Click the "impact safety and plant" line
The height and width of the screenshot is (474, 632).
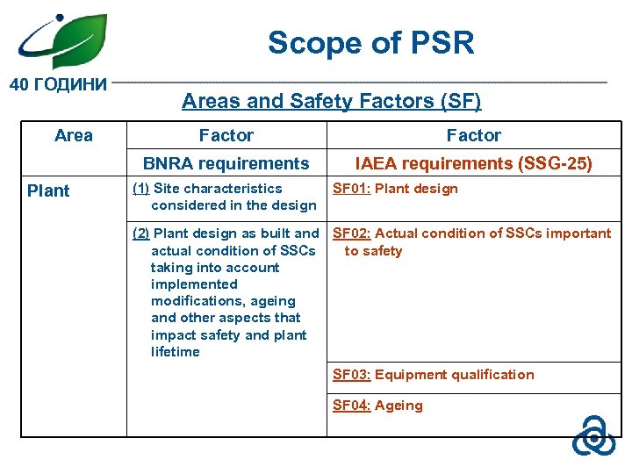(229, 335)
